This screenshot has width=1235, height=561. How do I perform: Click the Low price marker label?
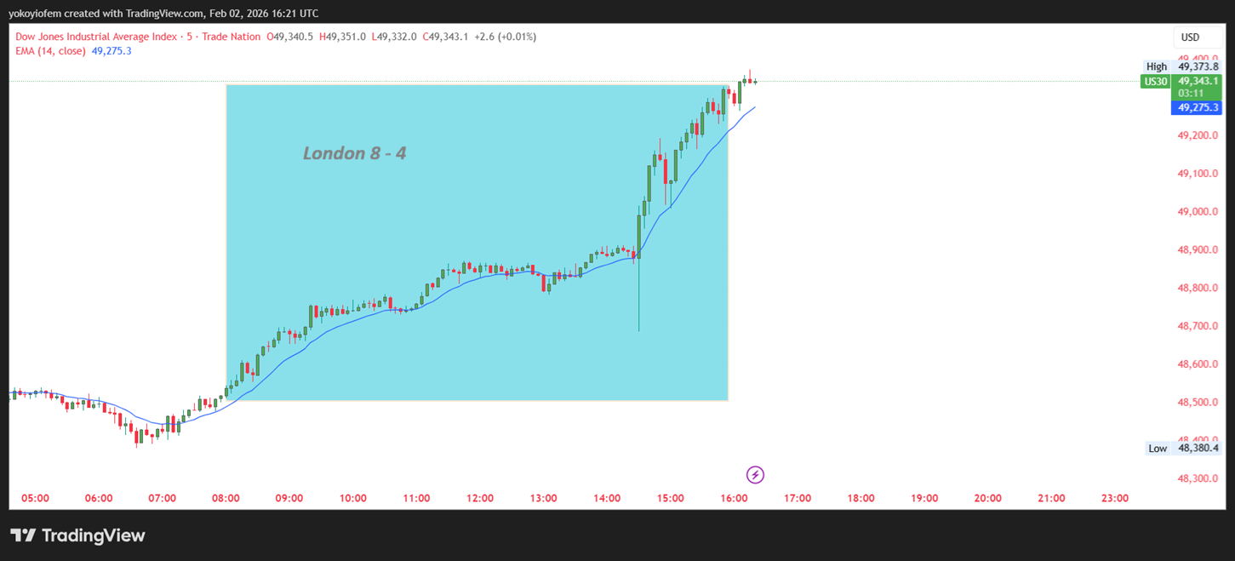1157,448
